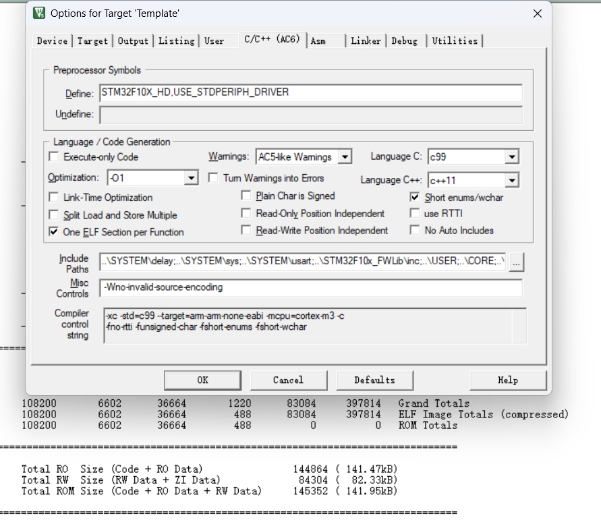Click the Keil uVision icon in title bar
This screenshot has height=522, width=601.
pyautogui.click(x=39, y=13)
